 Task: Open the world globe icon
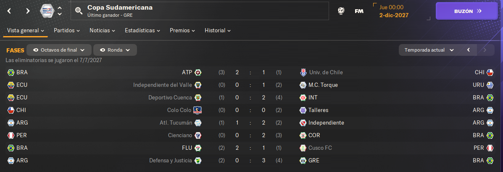(x=341, y=11)
